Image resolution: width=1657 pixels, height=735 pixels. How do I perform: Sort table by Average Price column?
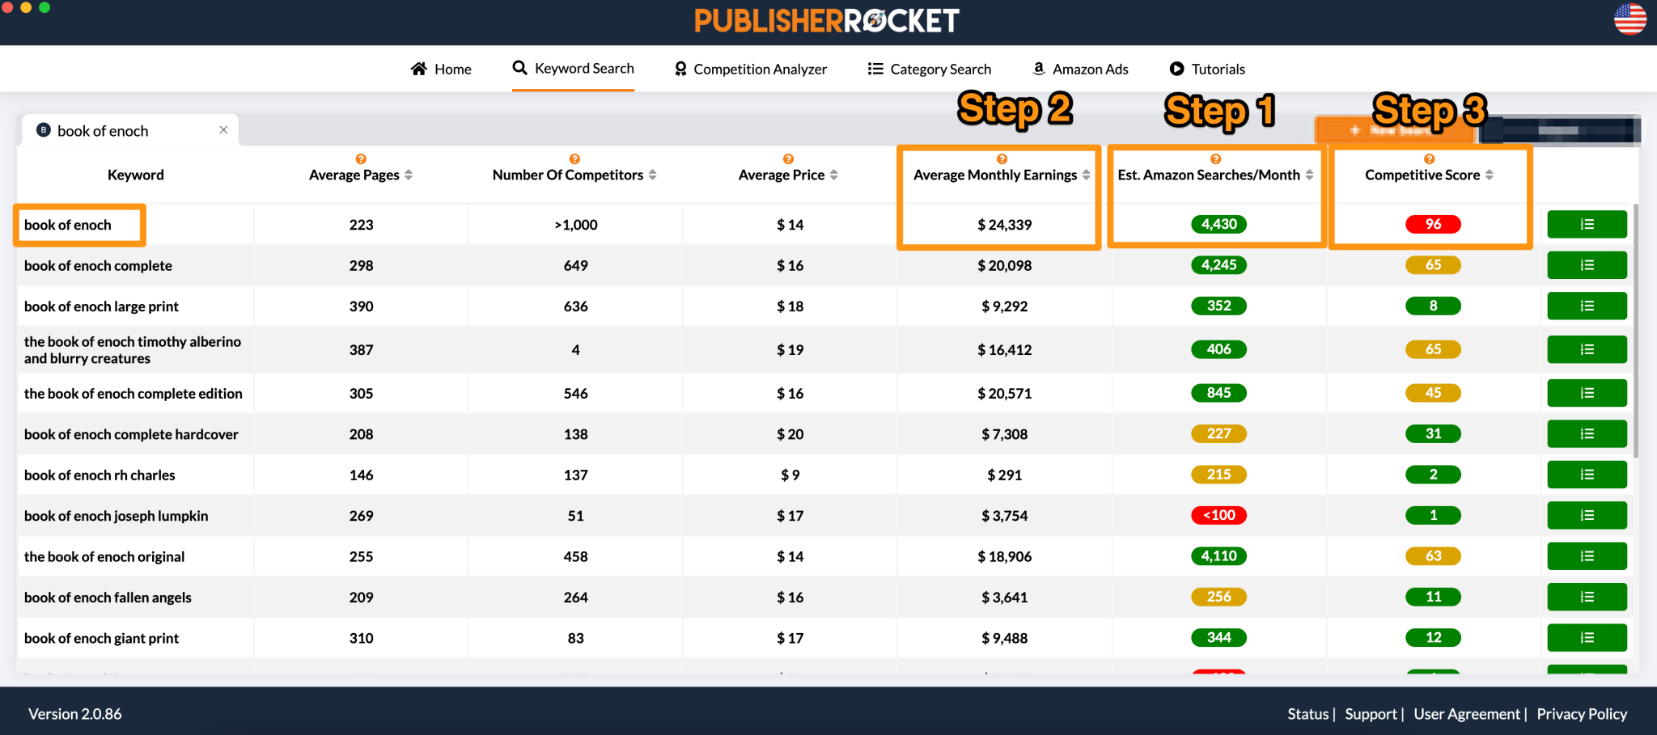tap(833, 175)
